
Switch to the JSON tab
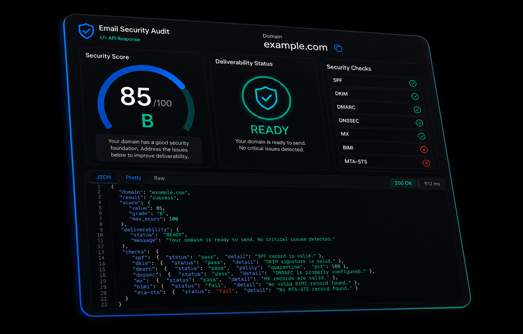(104, 177)
